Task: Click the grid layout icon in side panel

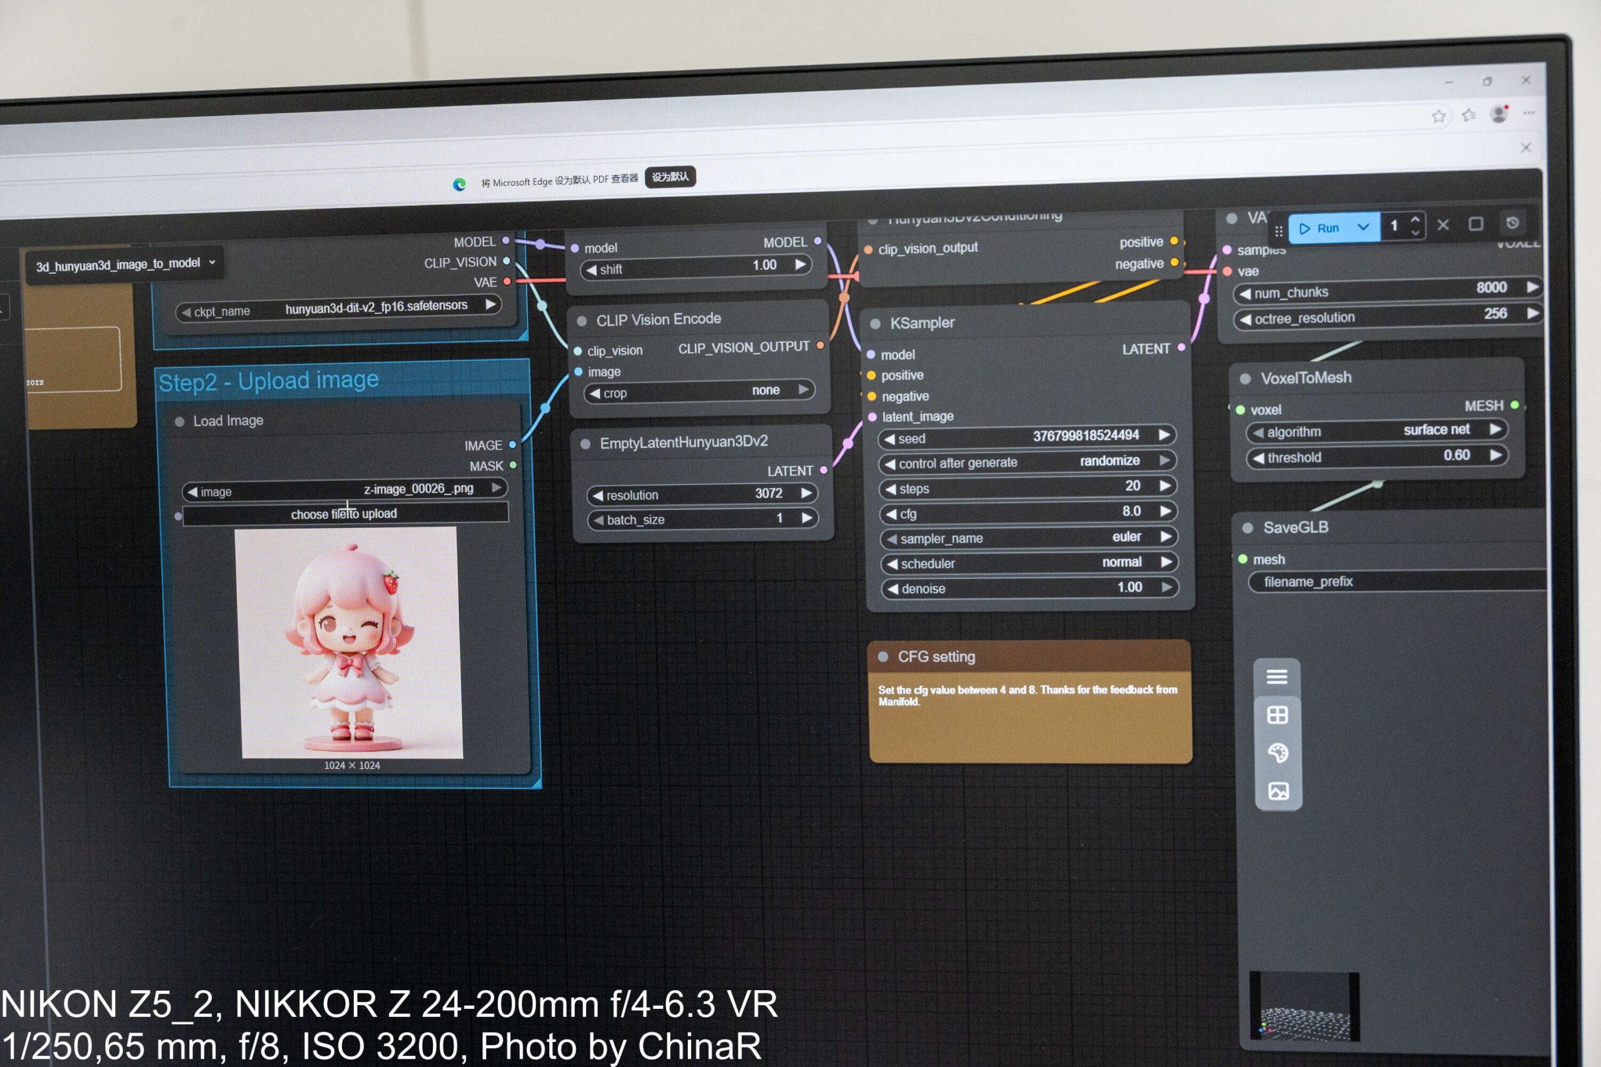Action: click(1277, 714)
